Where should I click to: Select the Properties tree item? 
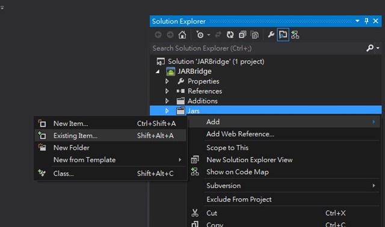[x=203, y=81]
